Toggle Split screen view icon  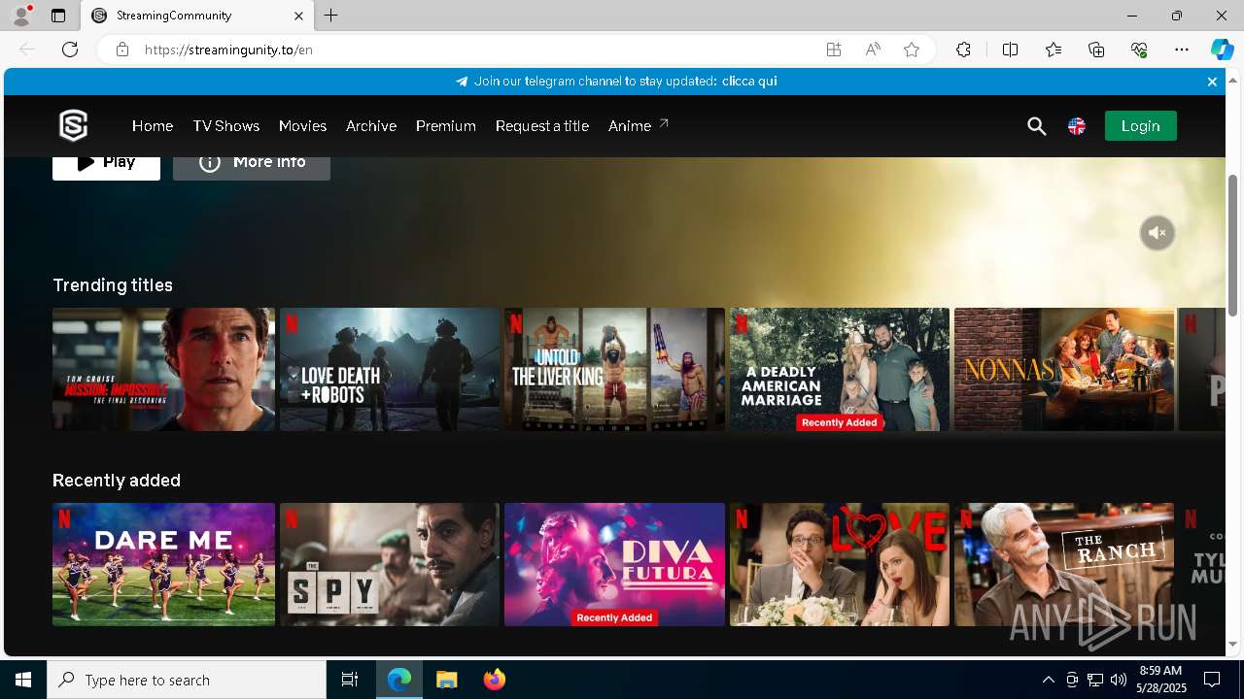coord(1010,50)
